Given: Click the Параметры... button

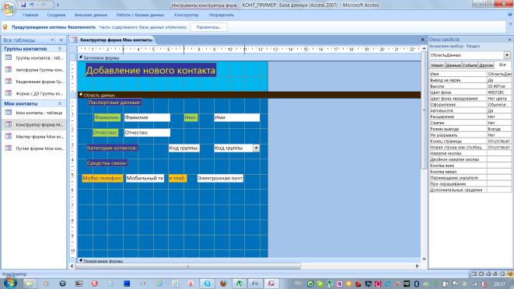Looking at the screenshot, I should coord(209,27).
